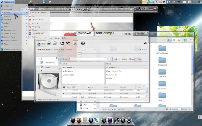Click the album cover art CD image
The height and width of the screenshot is (126, 202).
click(48, 84)
